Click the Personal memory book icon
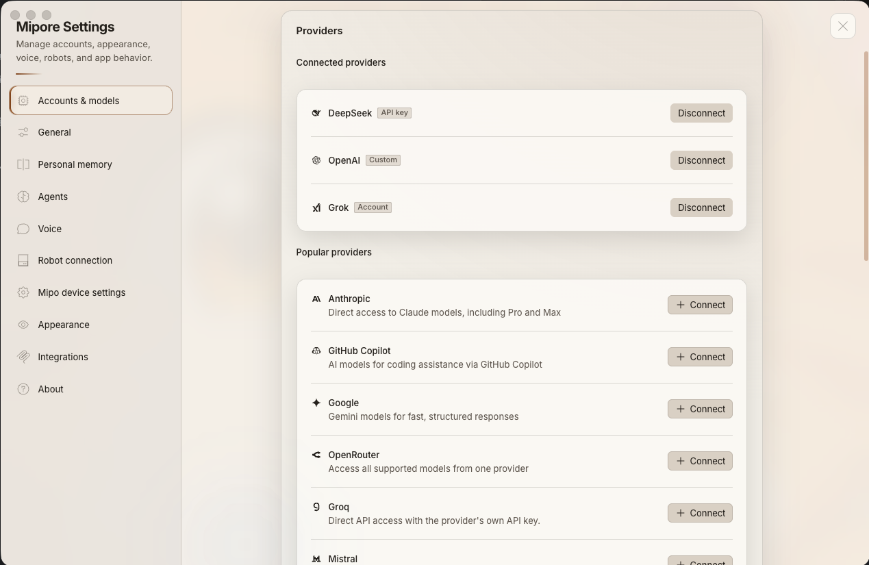This screenshot has height=565, width=869. pyautogui.click(x=23, y=164)
